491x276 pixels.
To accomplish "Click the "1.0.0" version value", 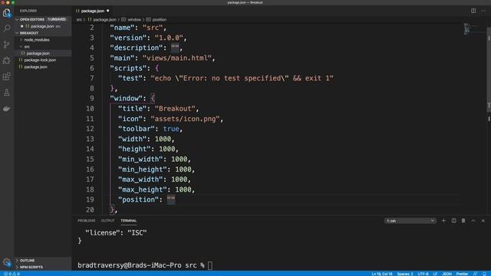I will point(169,38).
